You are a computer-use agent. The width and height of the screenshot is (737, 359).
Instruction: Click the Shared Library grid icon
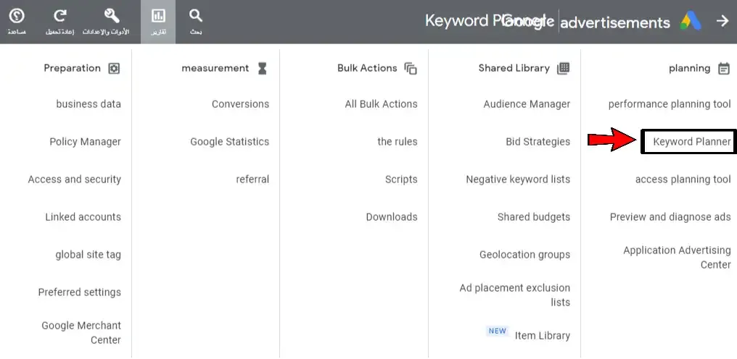(563, 69)
